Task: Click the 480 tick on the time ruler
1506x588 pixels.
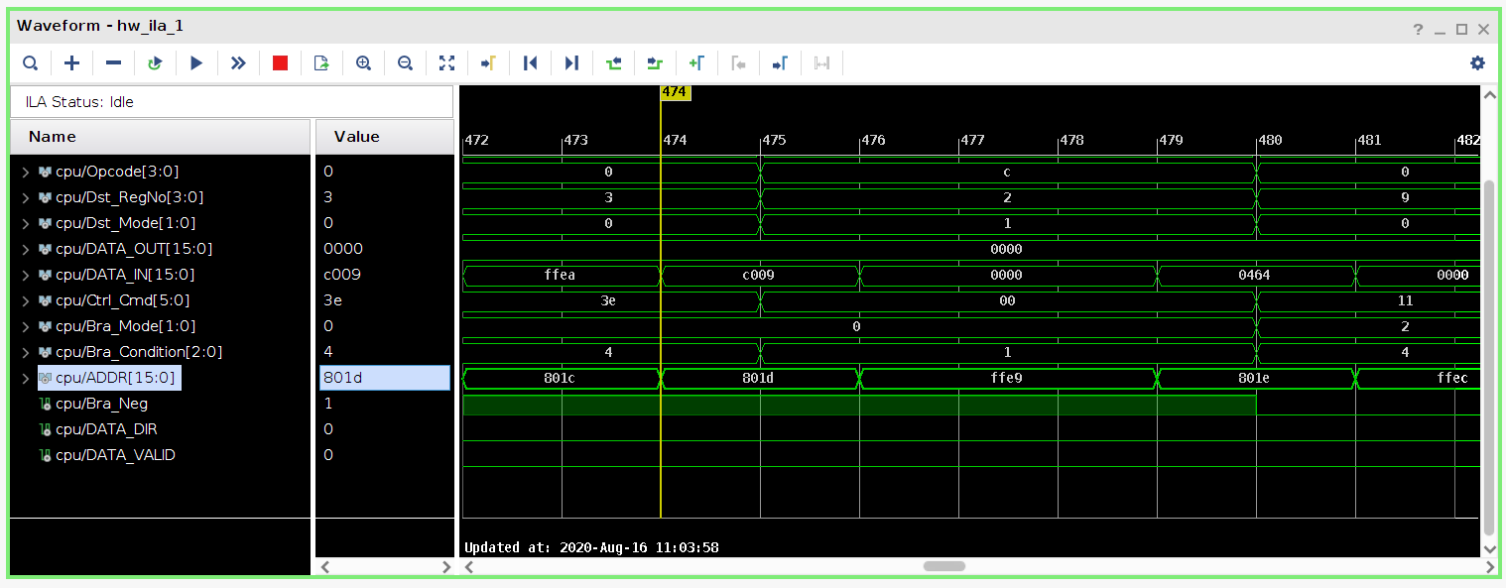Action: [1270, 141]
